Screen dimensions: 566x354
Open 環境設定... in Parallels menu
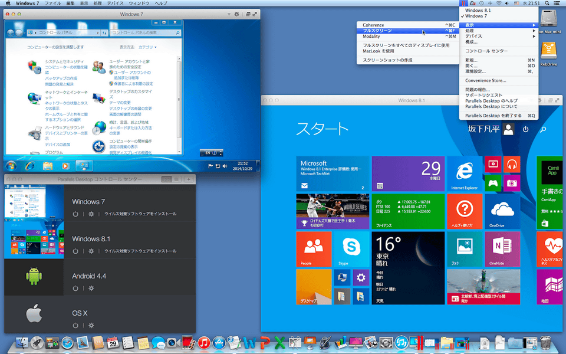pos(499,71)
